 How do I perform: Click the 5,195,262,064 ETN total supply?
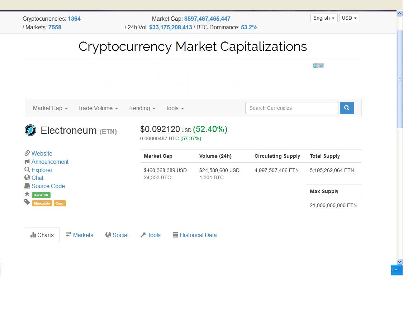point(332,170)
